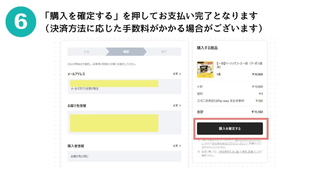
Task: Select the 確認 step in progress bar
Action: click(126, 52)
